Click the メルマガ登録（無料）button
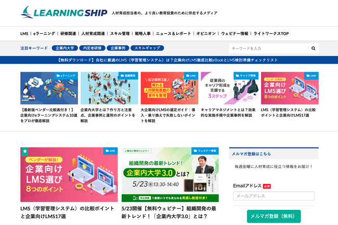The image size is (338, 225). pos(274,216)
